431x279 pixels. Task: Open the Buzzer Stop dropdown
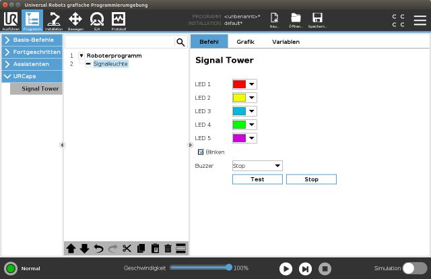pyautogui.click(x=257, y=166)
